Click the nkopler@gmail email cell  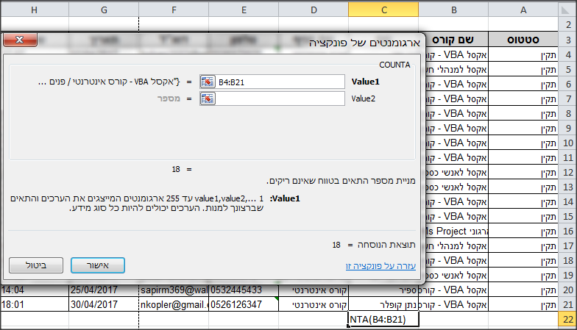pyautogui.click(x=173, y=304)
